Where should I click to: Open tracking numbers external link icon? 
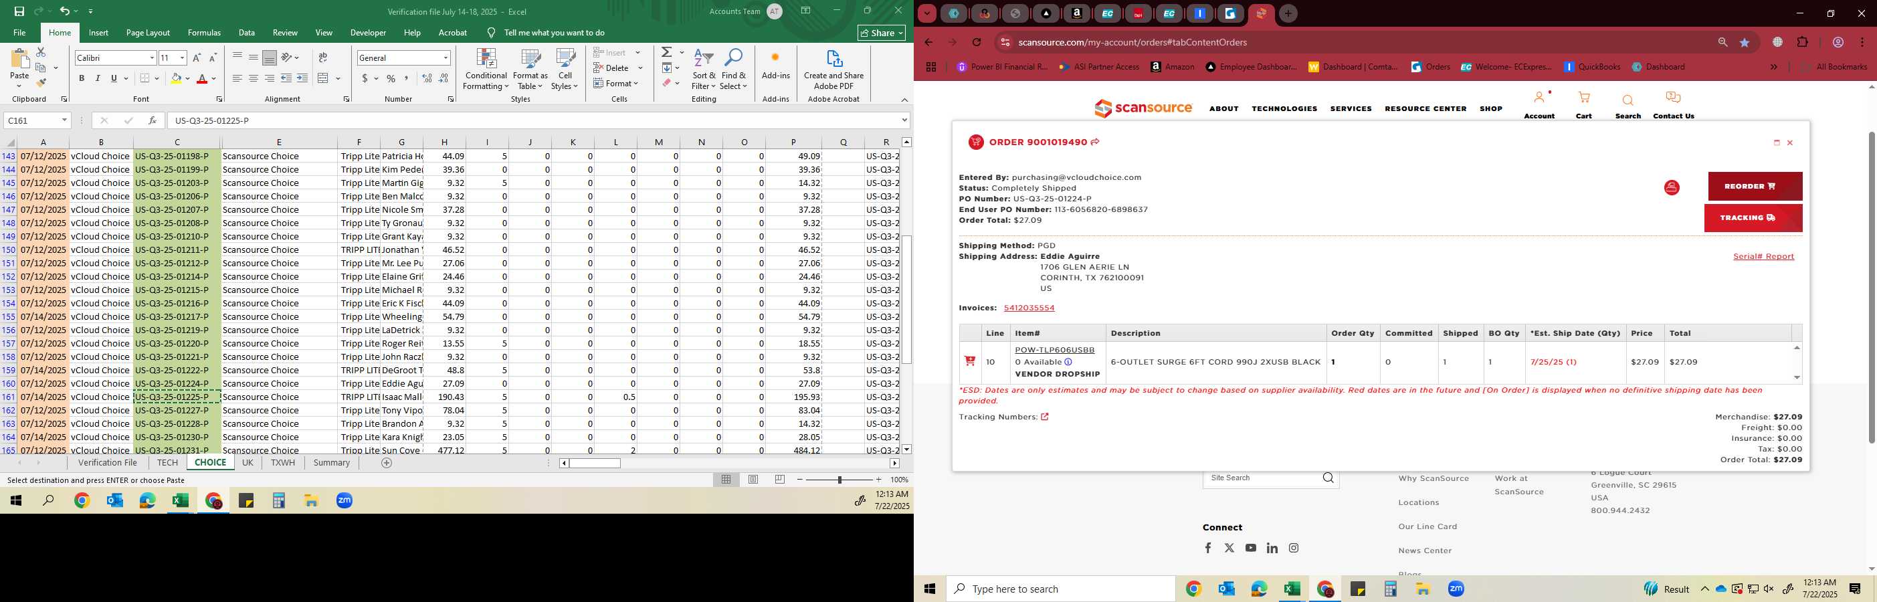tap(1044, 417)
